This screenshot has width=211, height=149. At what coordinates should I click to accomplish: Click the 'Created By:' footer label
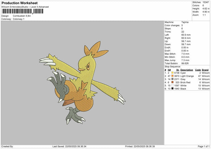click(7, 146)
